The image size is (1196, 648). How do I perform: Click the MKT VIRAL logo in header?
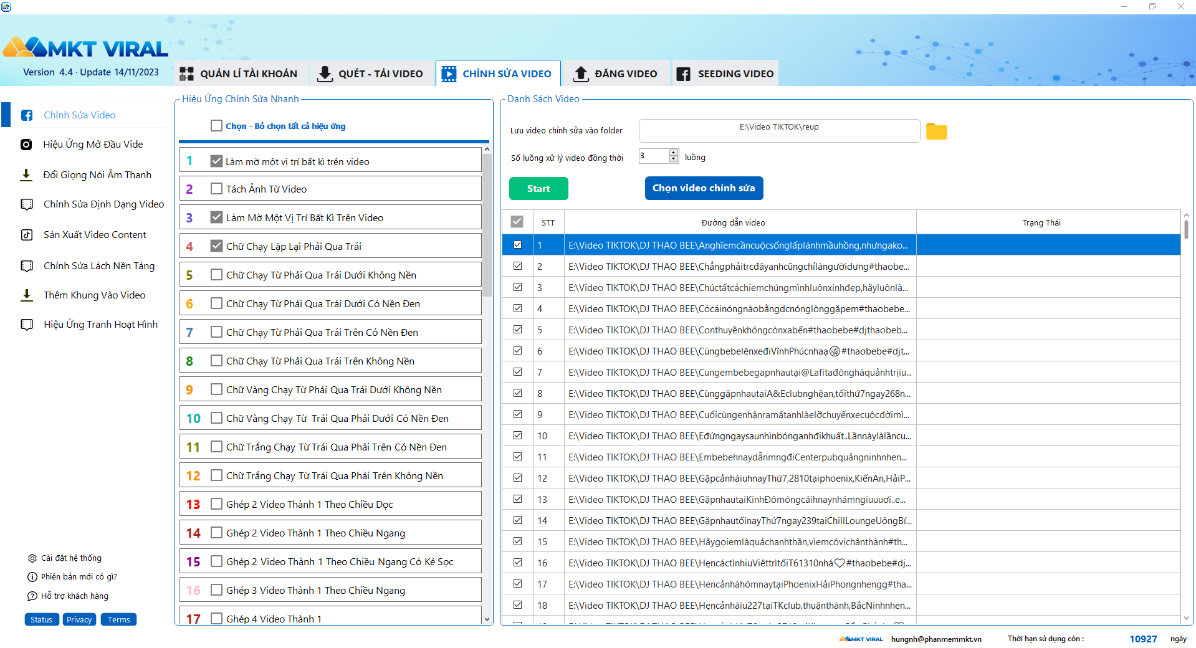tap(85, 47)
